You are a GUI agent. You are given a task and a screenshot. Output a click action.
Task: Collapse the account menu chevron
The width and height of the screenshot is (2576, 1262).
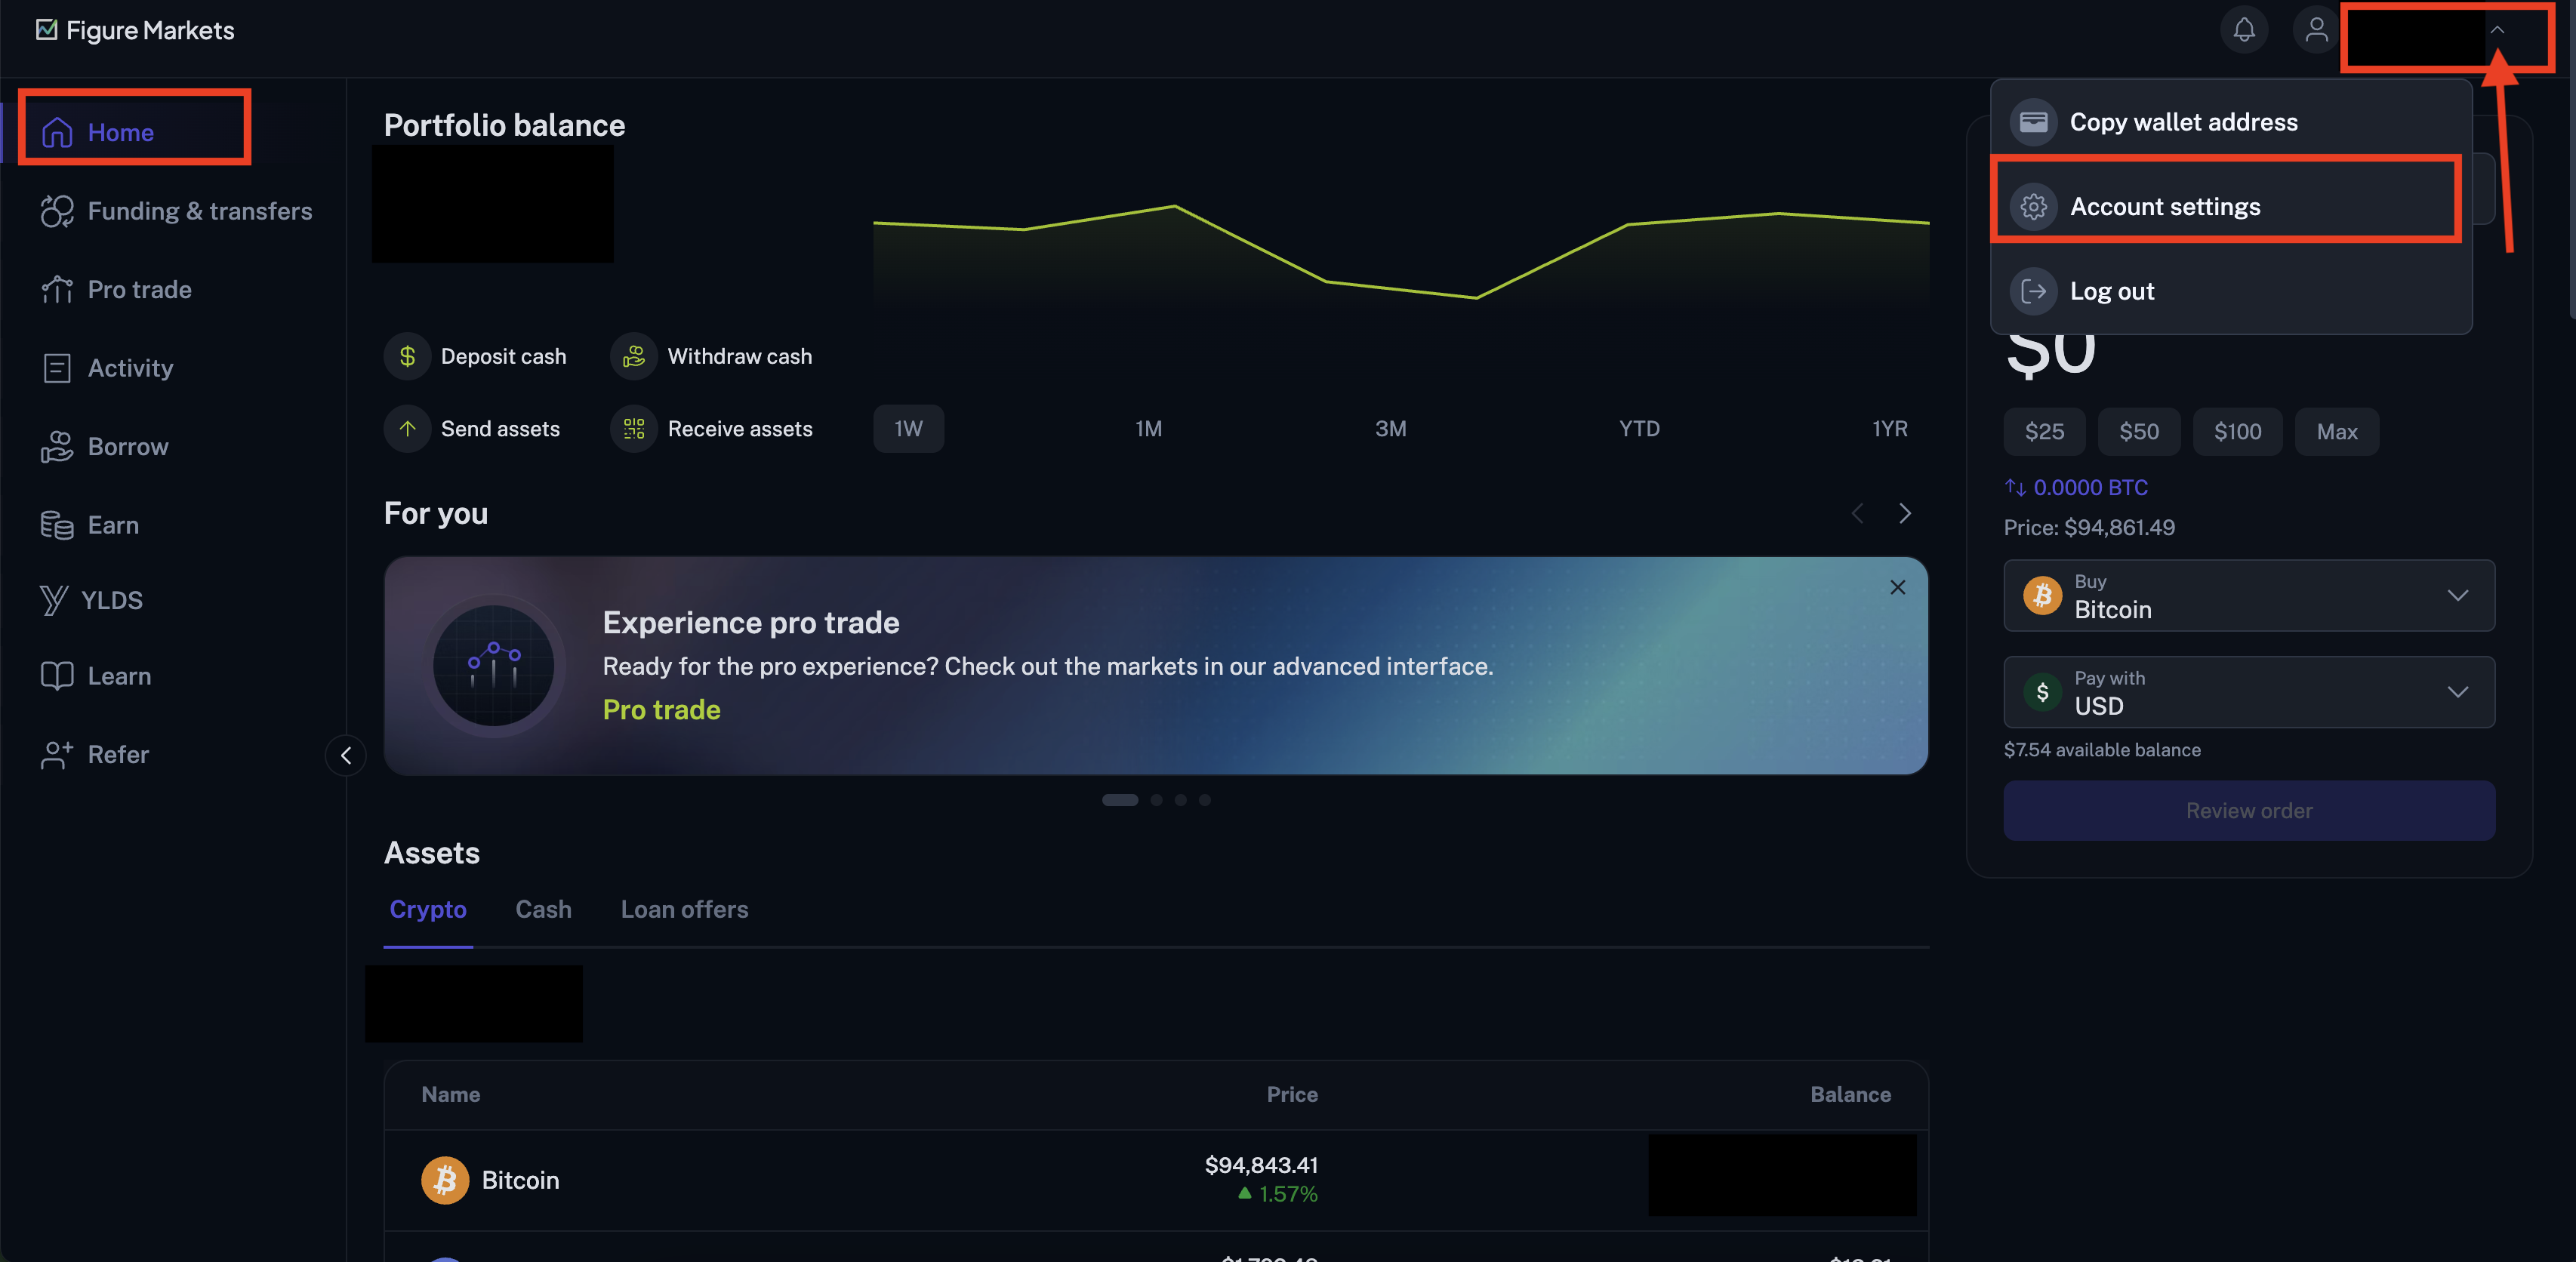(x=2497, y=30)
